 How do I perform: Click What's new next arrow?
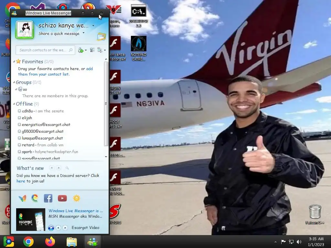[59, 168]
